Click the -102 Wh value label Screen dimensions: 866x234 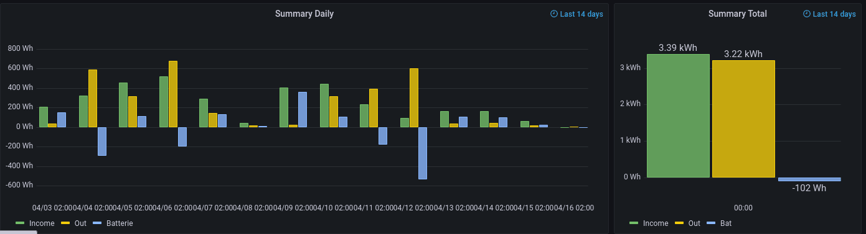[809, 188]
